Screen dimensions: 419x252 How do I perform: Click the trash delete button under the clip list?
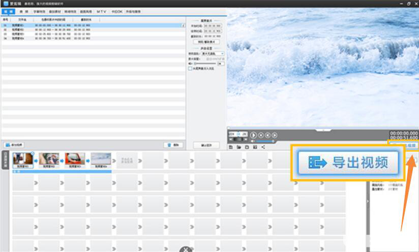point(173,145)
